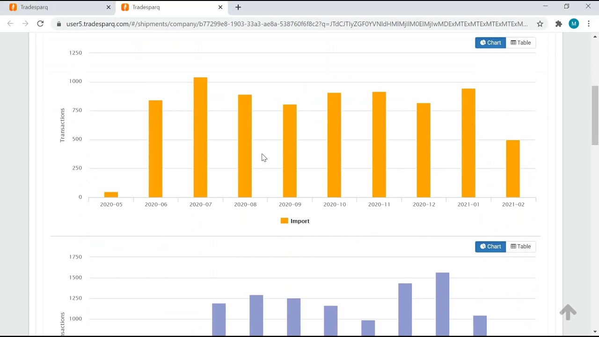The width and height of the screenshot is (599, 337).
Task: Click the 2020-06 orange bar
Action: click(x=155, y=149)
